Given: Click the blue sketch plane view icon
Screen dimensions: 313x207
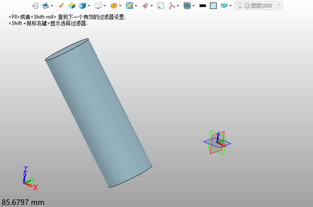Looking at the screenshot, I should [45, 6].
